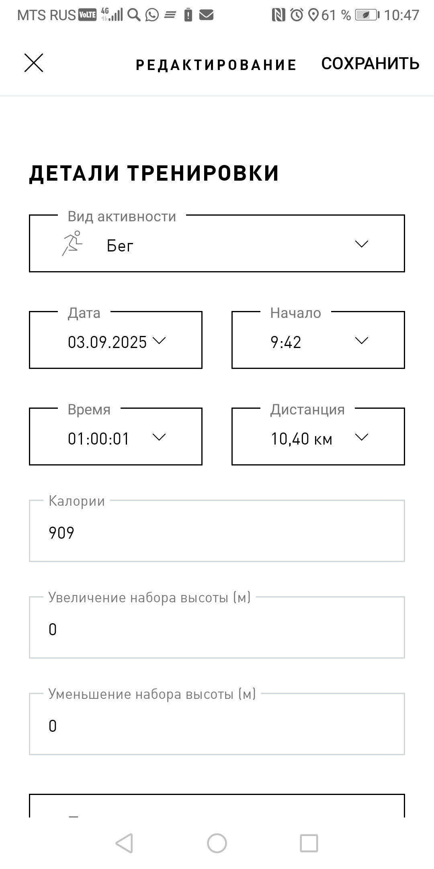Image resolution: width=434 pixels, height=869 pixels.
Task: Tap the mail envelope status bar icon
Action: (x=206, y=15)
